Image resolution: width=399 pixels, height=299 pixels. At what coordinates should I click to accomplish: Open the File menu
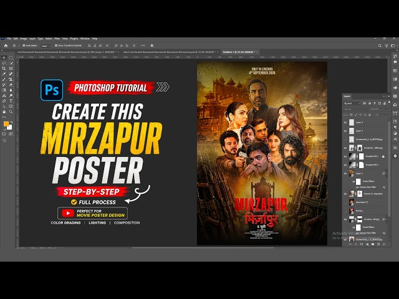click(x=9, y=39)
